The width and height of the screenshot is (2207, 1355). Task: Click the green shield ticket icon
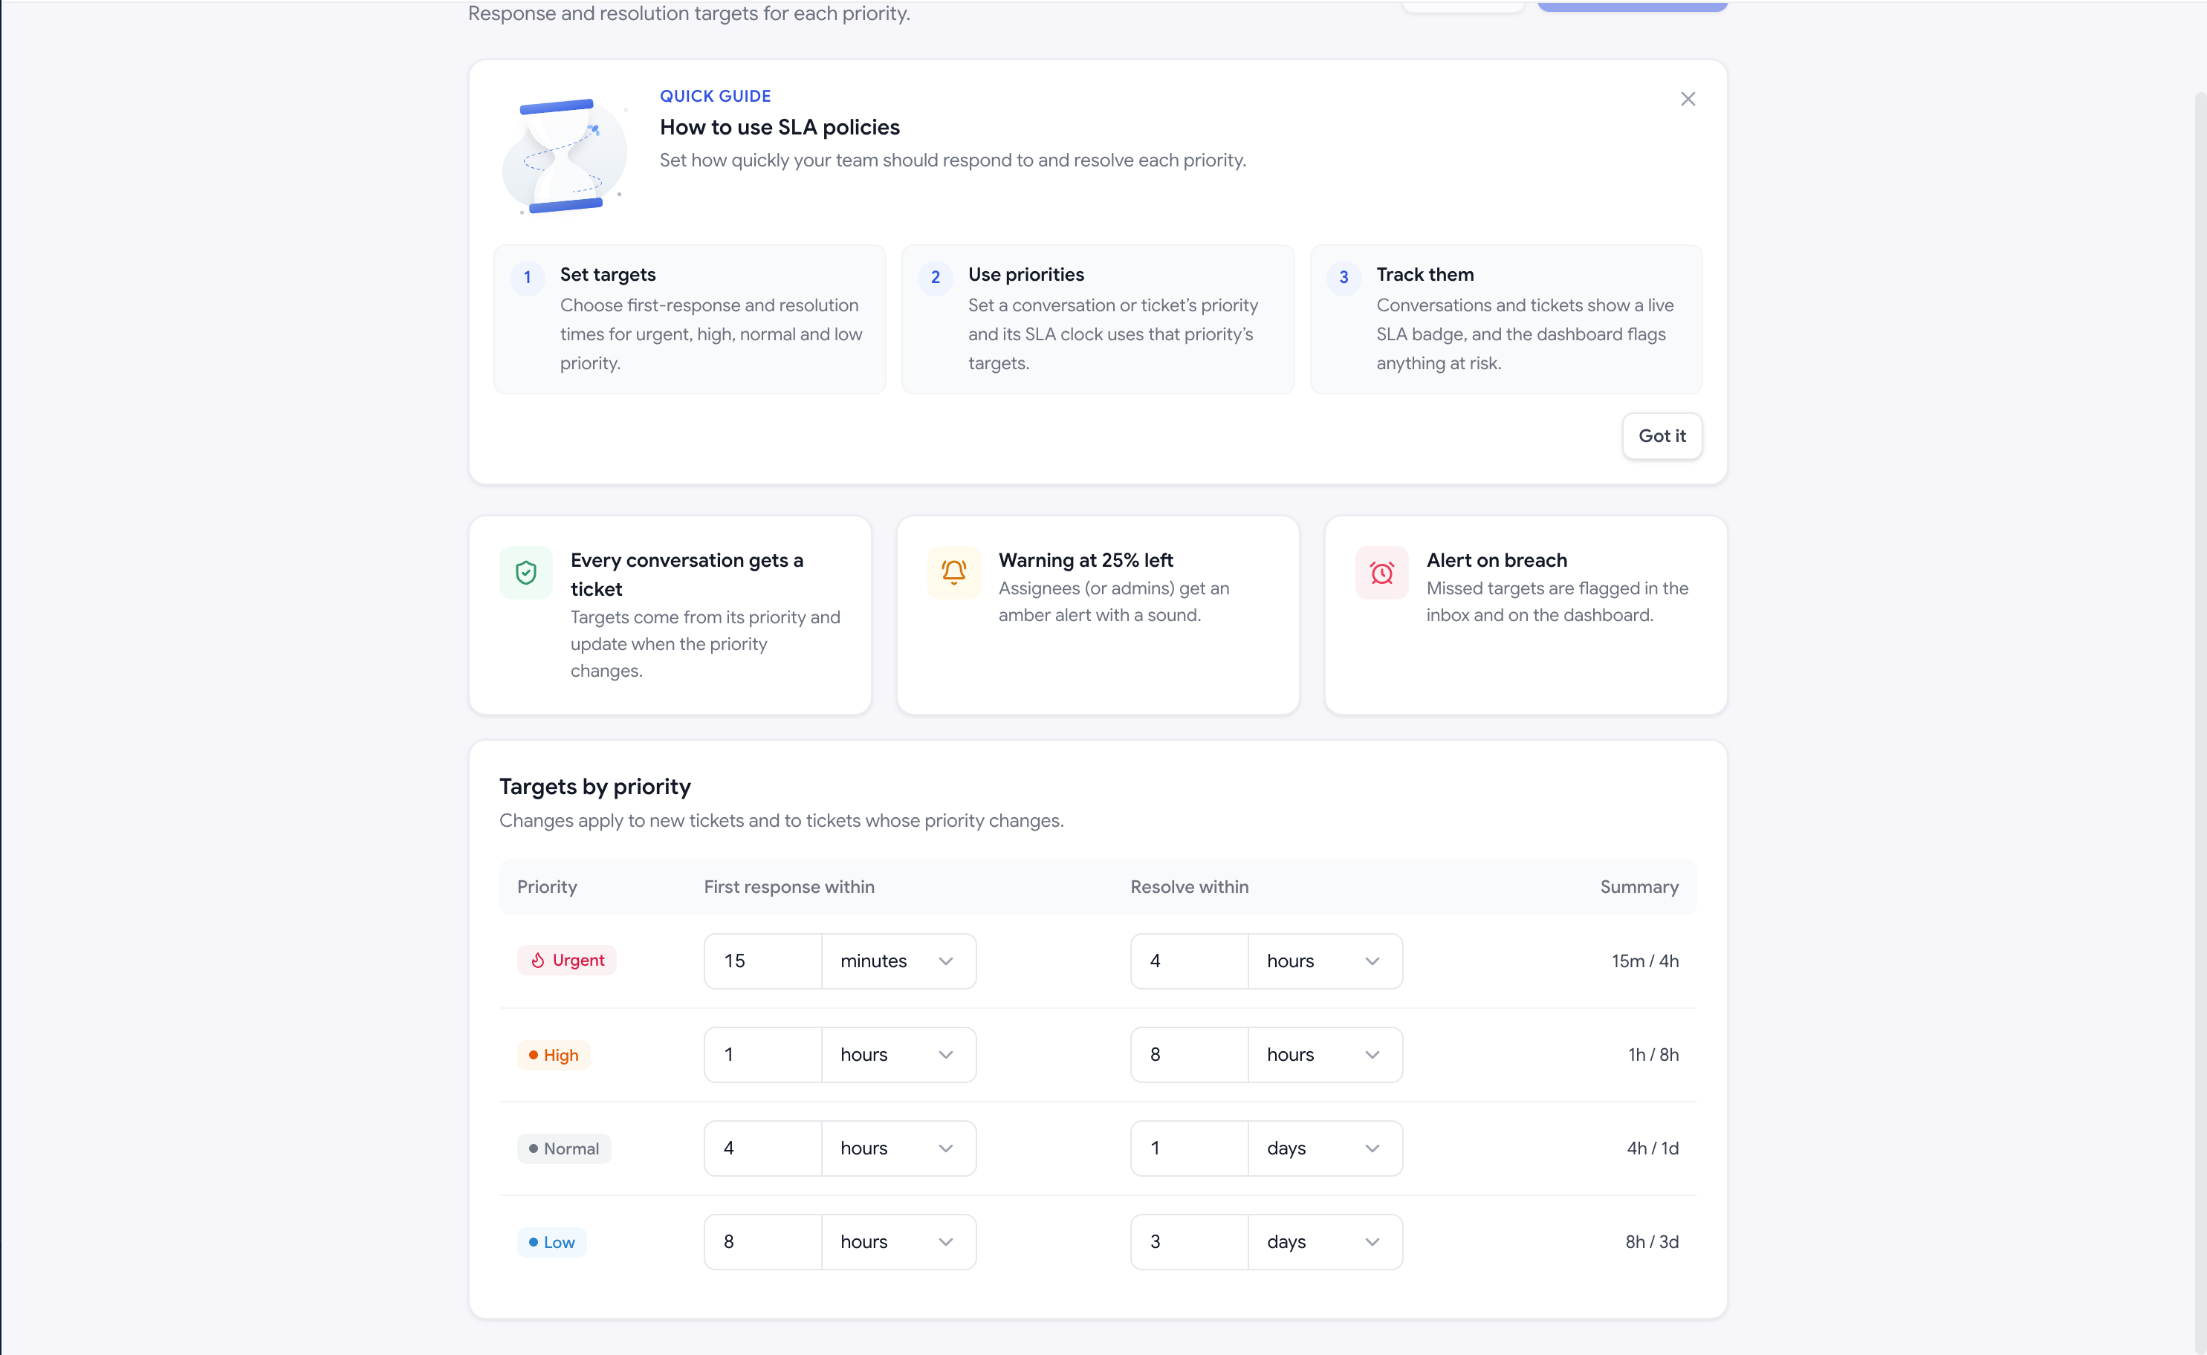tap(526, 573)
